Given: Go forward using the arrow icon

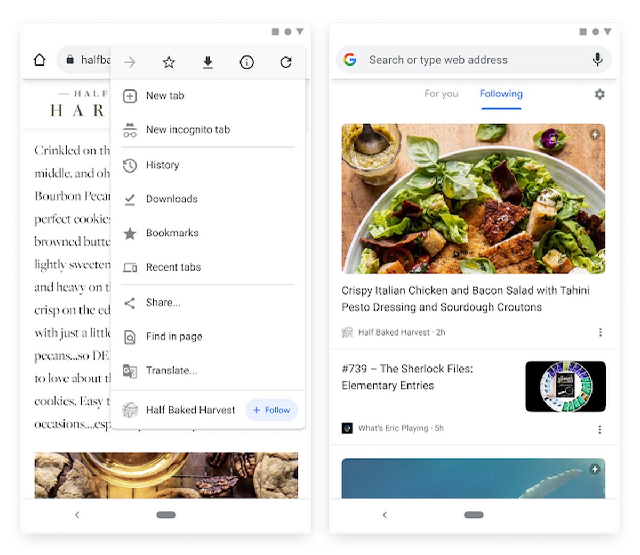Looking at the screenshot, I should (x=130, y=62).
